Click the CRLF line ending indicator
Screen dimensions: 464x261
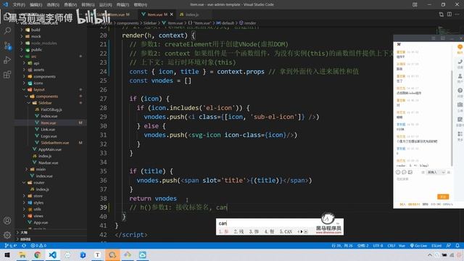[x=391, y=246]
